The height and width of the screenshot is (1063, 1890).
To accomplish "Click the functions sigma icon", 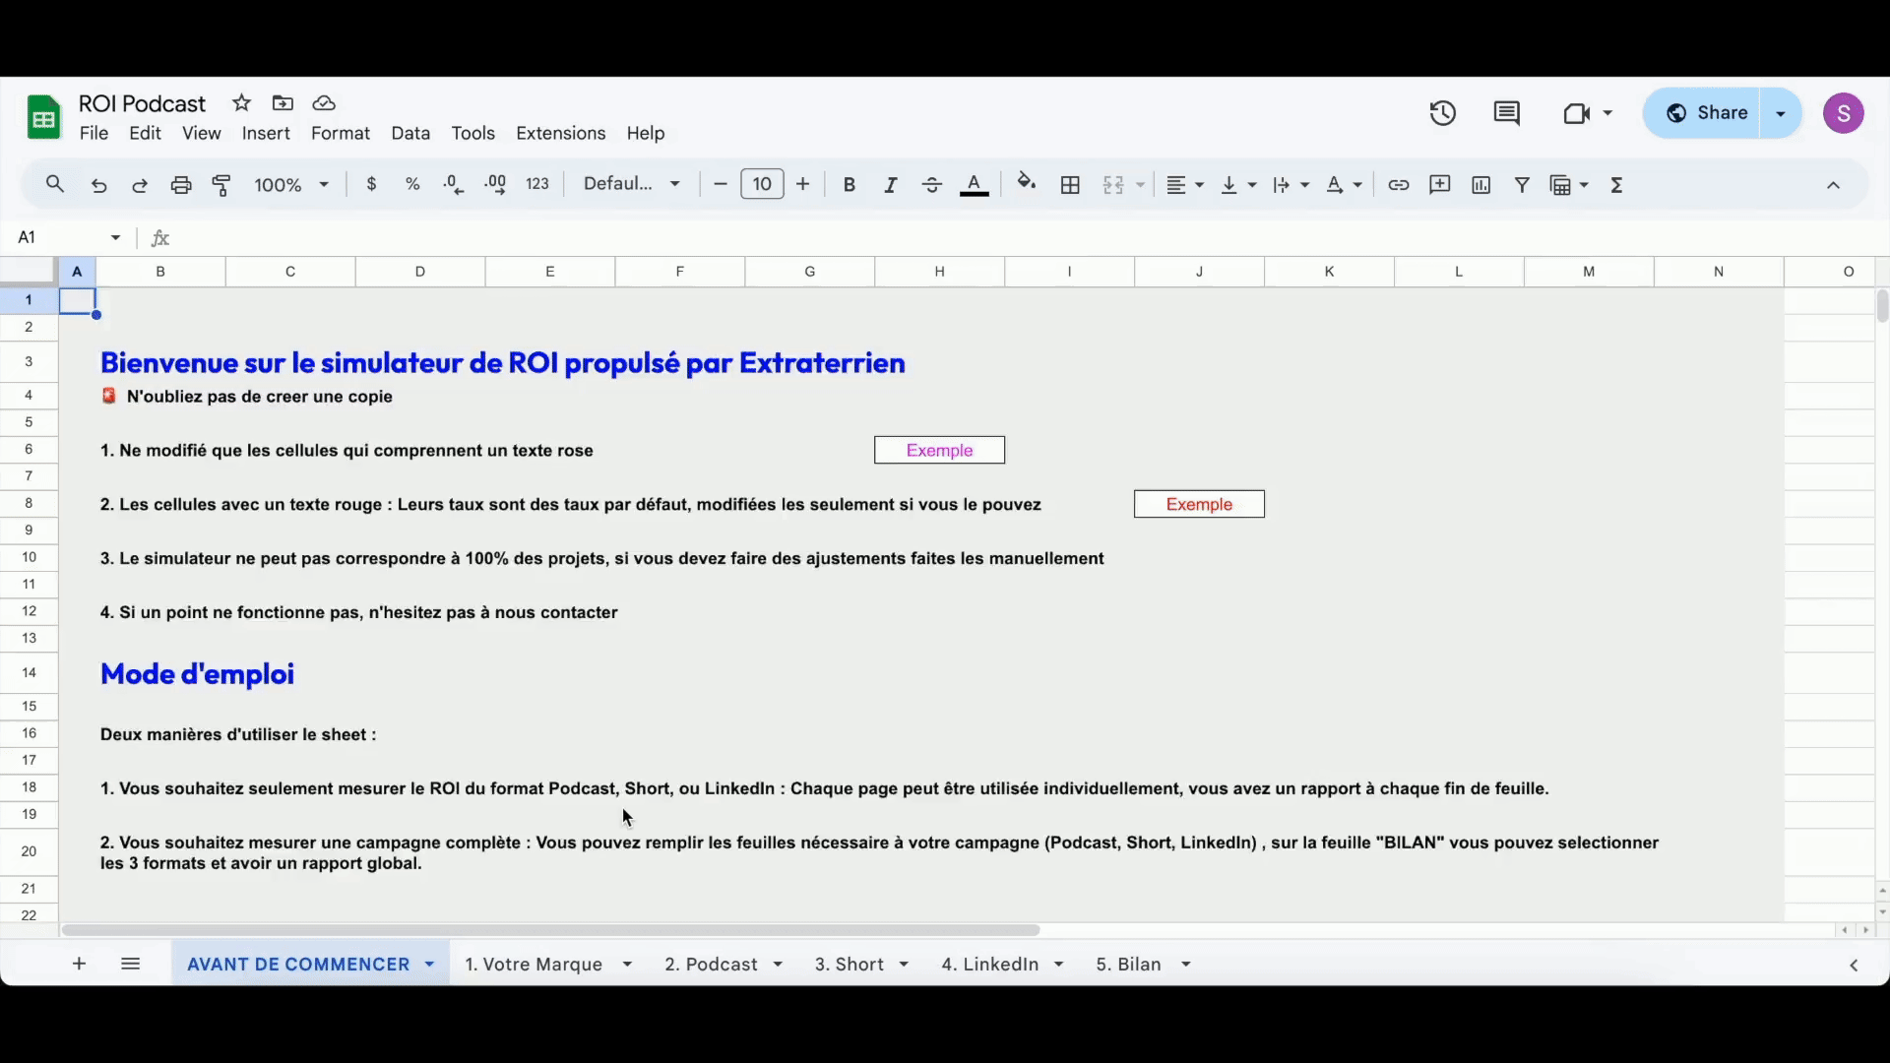I will coord(1616,185).
